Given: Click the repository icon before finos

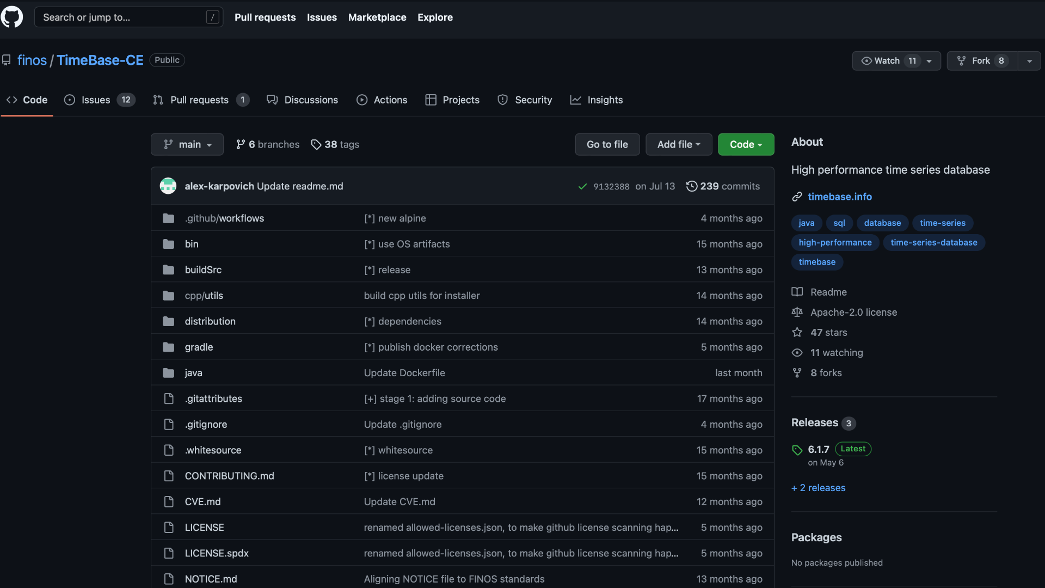Looking at the screenshot, I should click(7, 60).
